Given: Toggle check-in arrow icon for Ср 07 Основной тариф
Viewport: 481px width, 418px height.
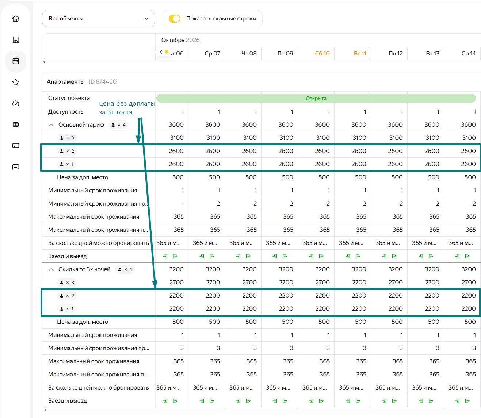Looking at the screenshot, I should [x=202, y=256].
